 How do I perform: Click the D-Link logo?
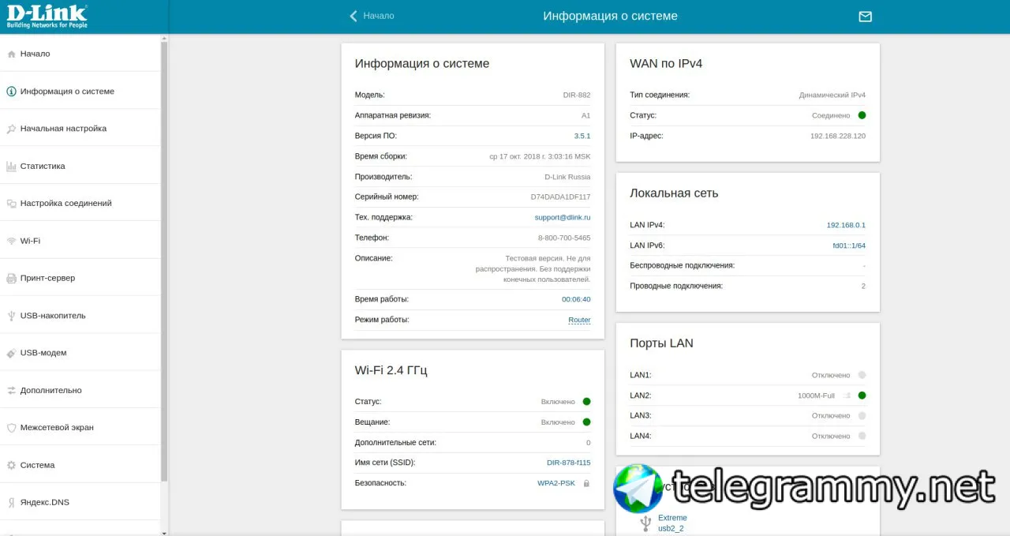[x=47, y=17]
